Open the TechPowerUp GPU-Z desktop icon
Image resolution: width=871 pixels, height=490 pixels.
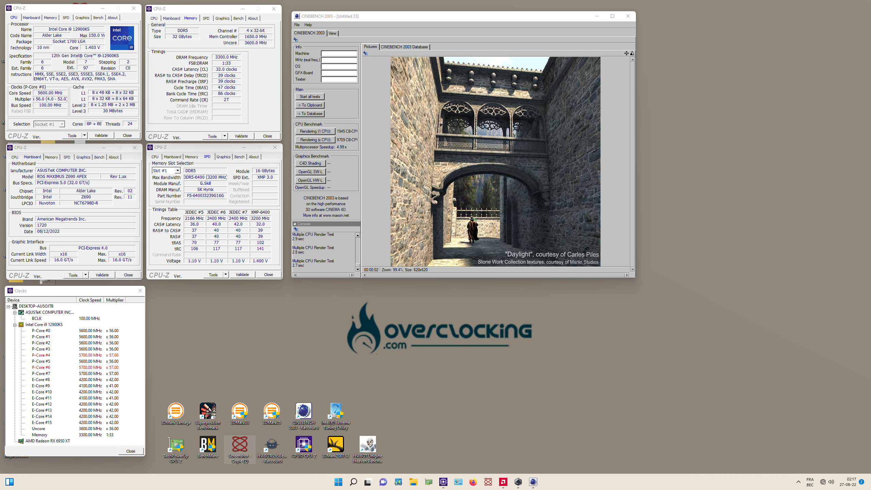point(176,449)
